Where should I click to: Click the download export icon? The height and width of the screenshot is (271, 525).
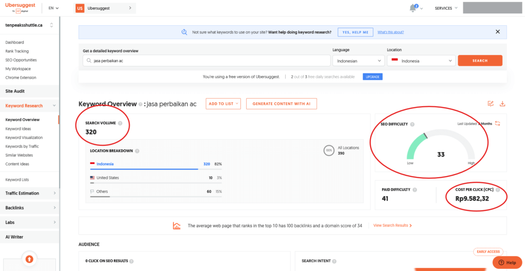502,104
